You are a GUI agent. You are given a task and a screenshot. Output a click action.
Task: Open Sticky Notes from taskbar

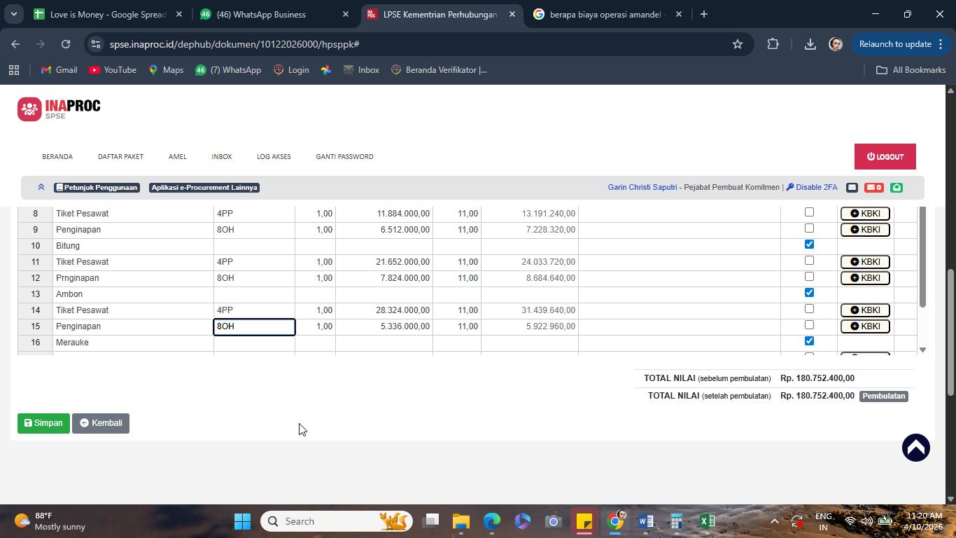click(x=584, y=521)
